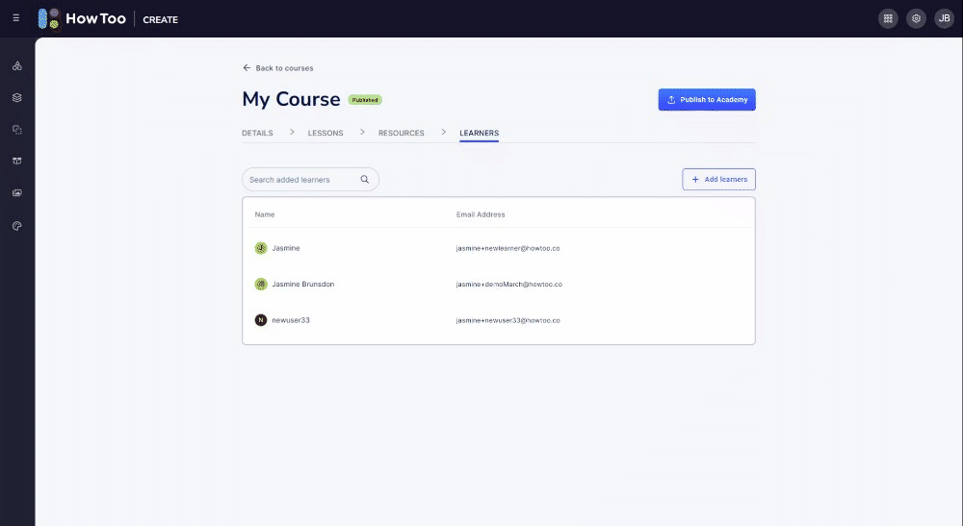Switch to the Lessons tab
Screen dimensions: 963x526
pos(325,133)
